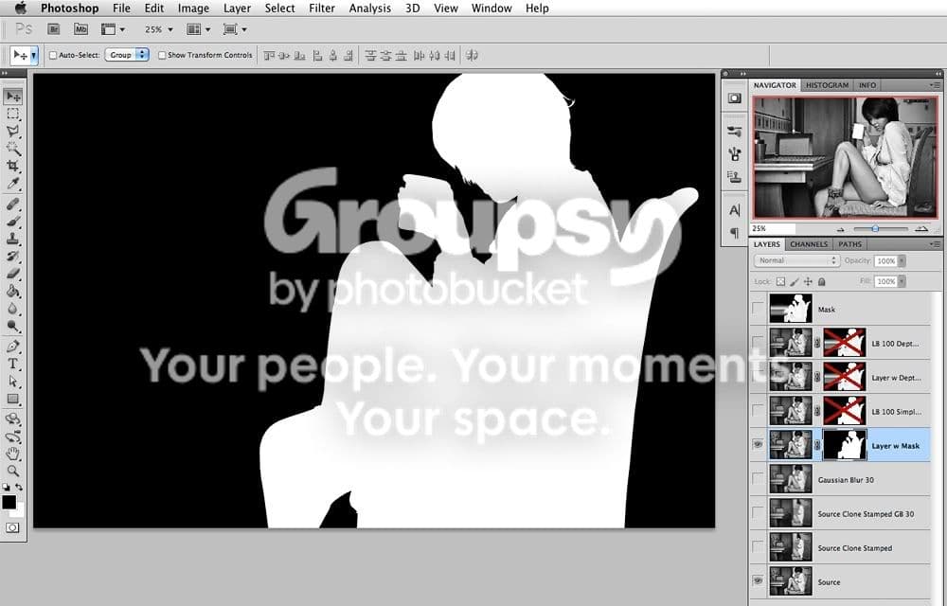Enable the Auto-Select checkbox
The image size is (947, 606).
[52, 55]
